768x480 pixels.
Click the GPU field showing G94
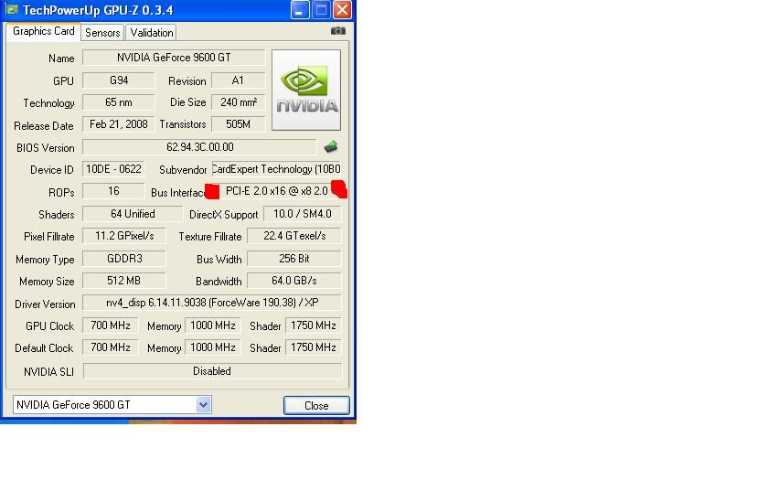coord(119,80)
